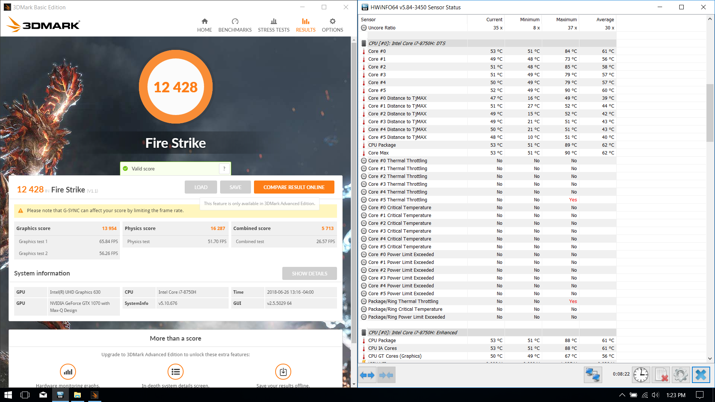Click HWiNFO blue X close sensors icon
The width and height of the screenshot is (715, 402).
tap(701, 375)
